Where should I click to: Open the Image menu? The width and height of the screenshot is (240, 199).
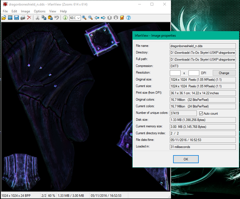pyautogui.click(x=25, y=11)
